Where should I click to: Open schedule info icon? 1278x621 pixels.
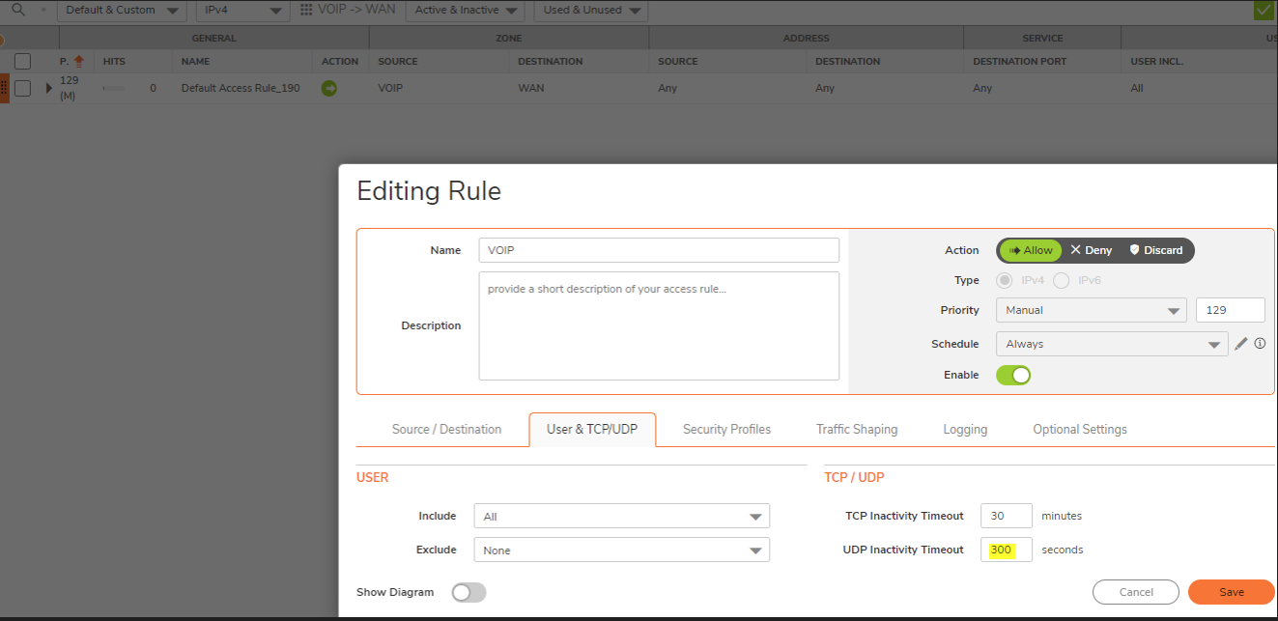[x=1260, y=344]
